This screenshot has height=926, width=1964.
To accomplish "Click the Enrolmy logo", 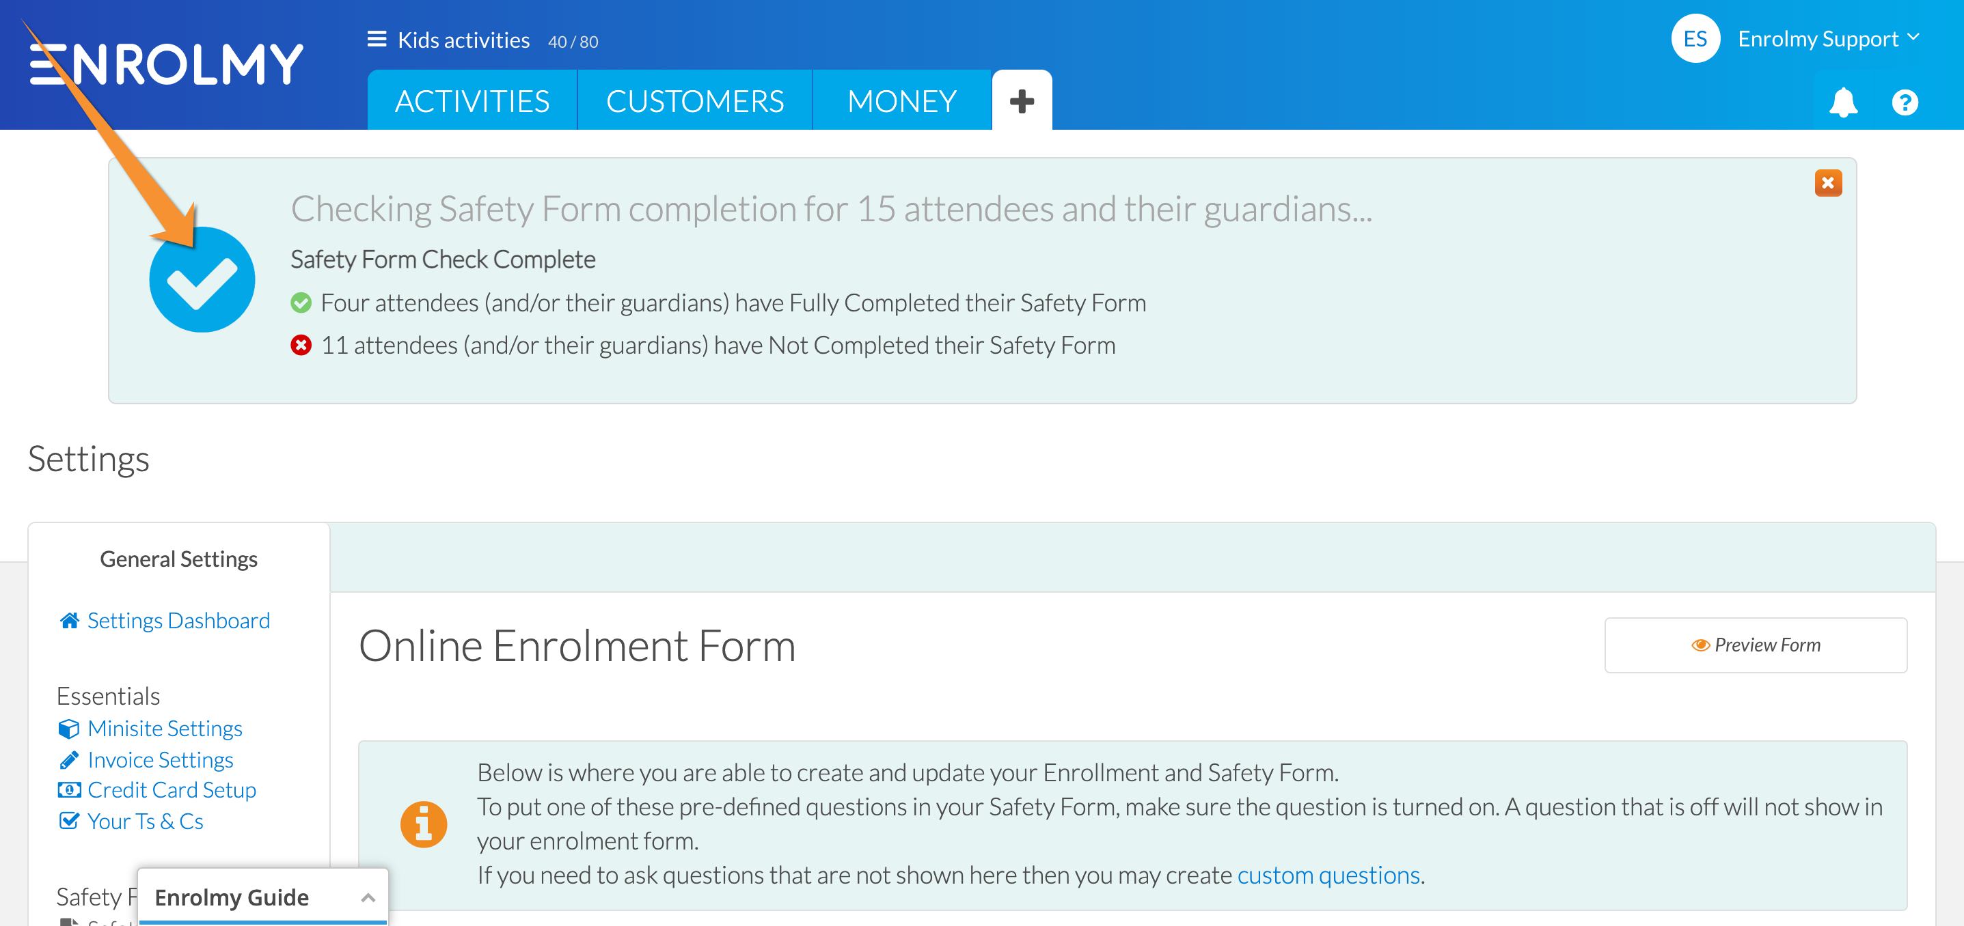I will click(166, 64).
